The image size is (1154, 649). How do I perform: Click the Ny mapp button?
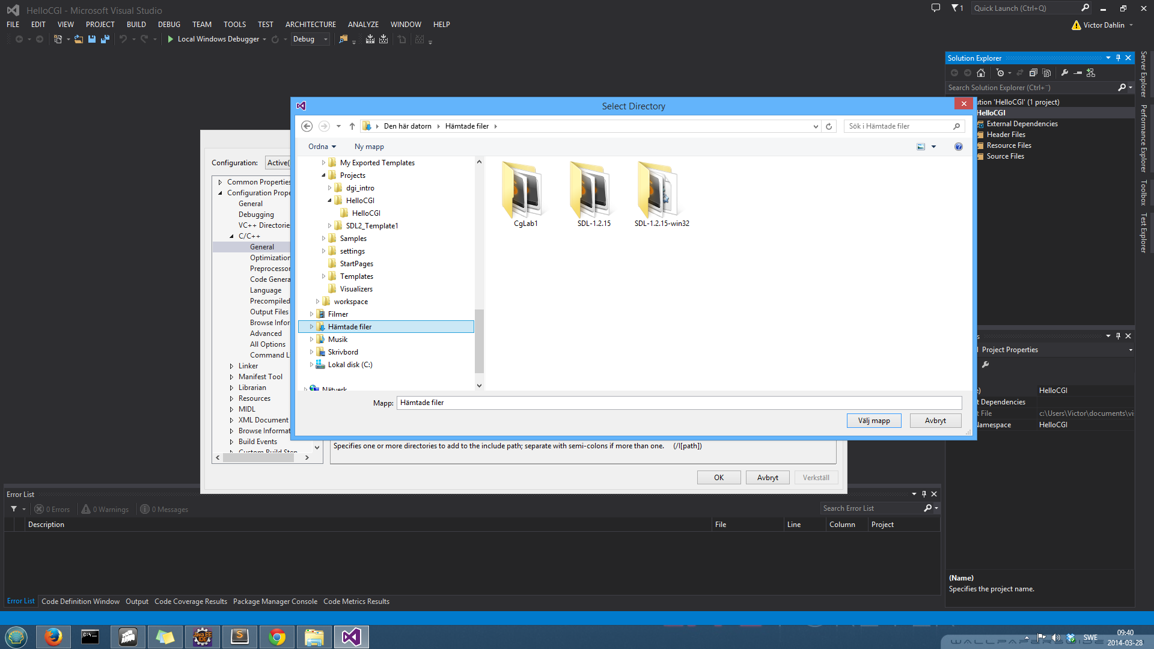369,147
